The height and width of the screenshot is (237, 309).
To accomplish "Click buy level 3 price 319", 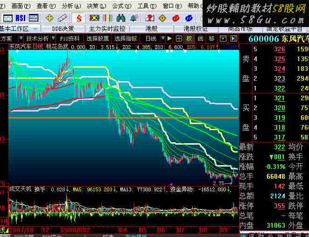I will pyautogui.click(x=280, y=118).
